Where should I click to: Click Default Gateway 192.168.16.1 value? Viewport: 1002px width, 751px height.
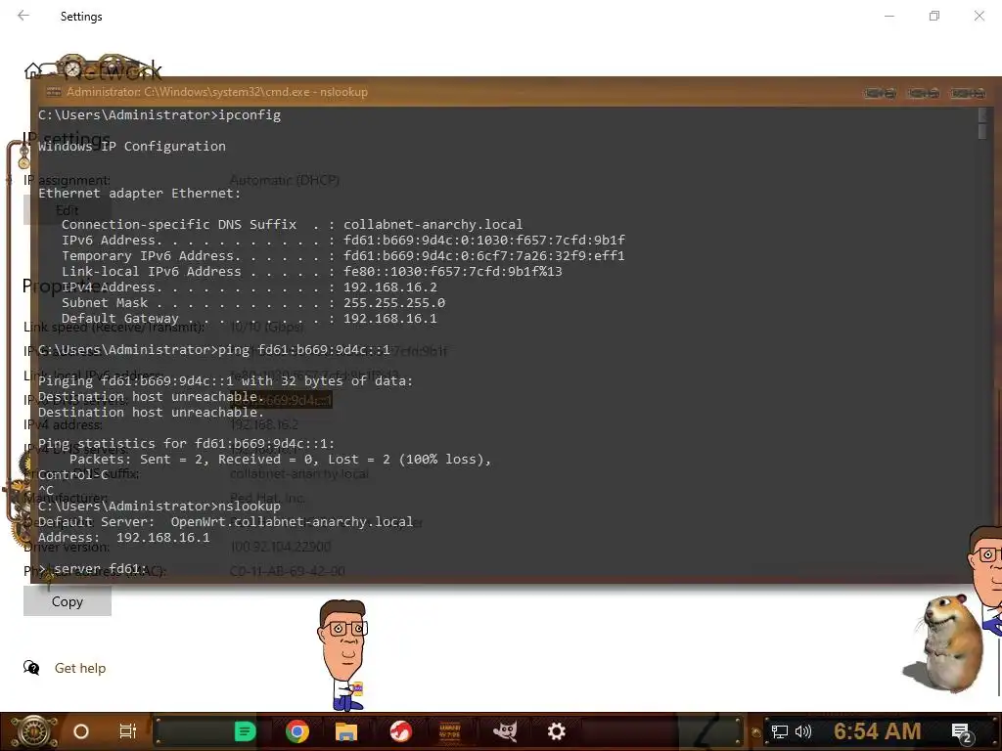tap(390, 318)
